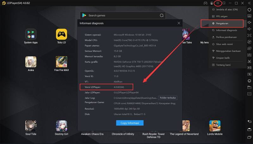The width and height of the screenshot is (253, 144).
Task: Open the multi-instance add-window sidebar icon
Action: (x=249, y=49)
